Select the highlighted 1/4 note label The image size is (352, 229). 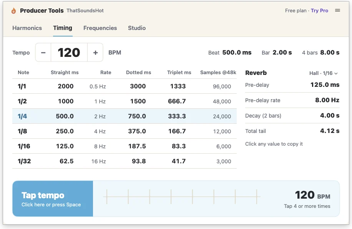point(22,116)
